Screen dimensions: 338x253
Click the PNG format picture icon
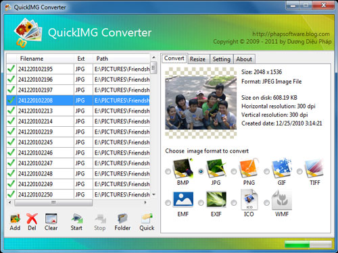[249, 168]
